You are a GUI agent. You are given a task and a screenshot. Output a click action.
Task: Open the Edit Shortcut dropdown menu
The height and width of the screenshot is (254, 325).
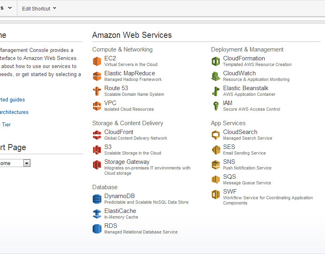pos(39,8)
